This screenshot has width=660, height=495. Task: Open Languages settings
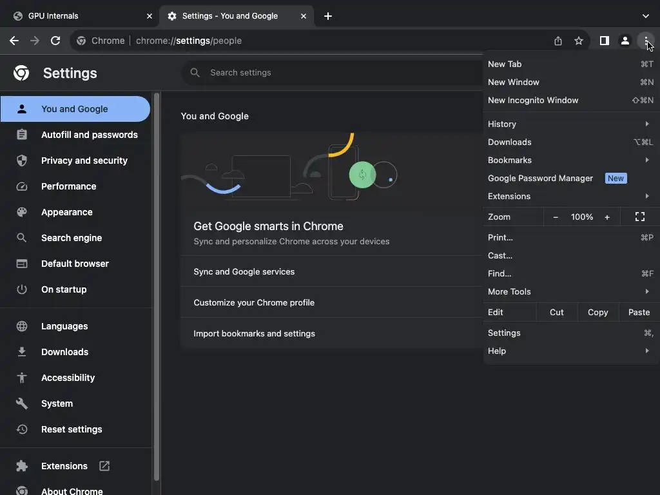click(x=75, y=326)
